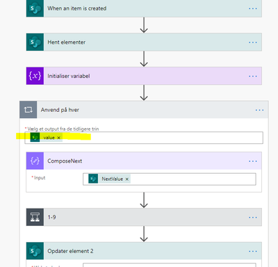Remove the NextValue token from Input
Image resolution: width=278 pixels, height=267 pixels.
(x=127, y=179)
